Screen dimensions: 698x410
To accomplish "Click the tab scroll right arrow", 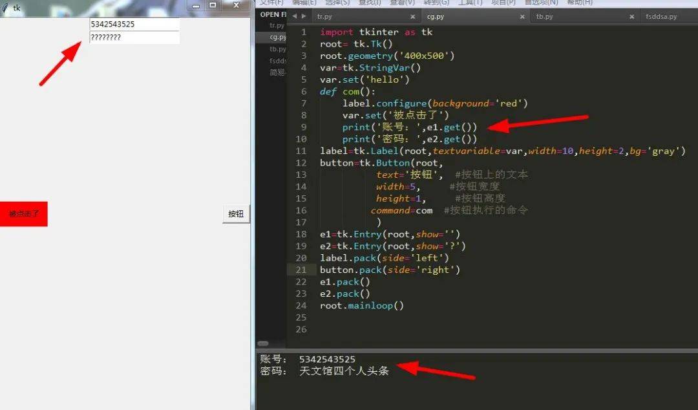I will click(x=304, y=16).
